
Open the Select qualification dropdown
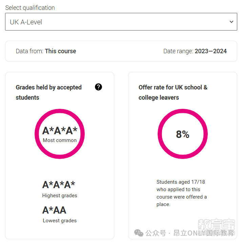tap(121, 22)
